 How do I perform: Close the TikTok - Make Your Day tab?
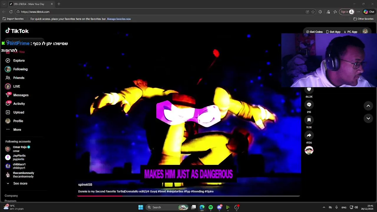pos(52,4)
